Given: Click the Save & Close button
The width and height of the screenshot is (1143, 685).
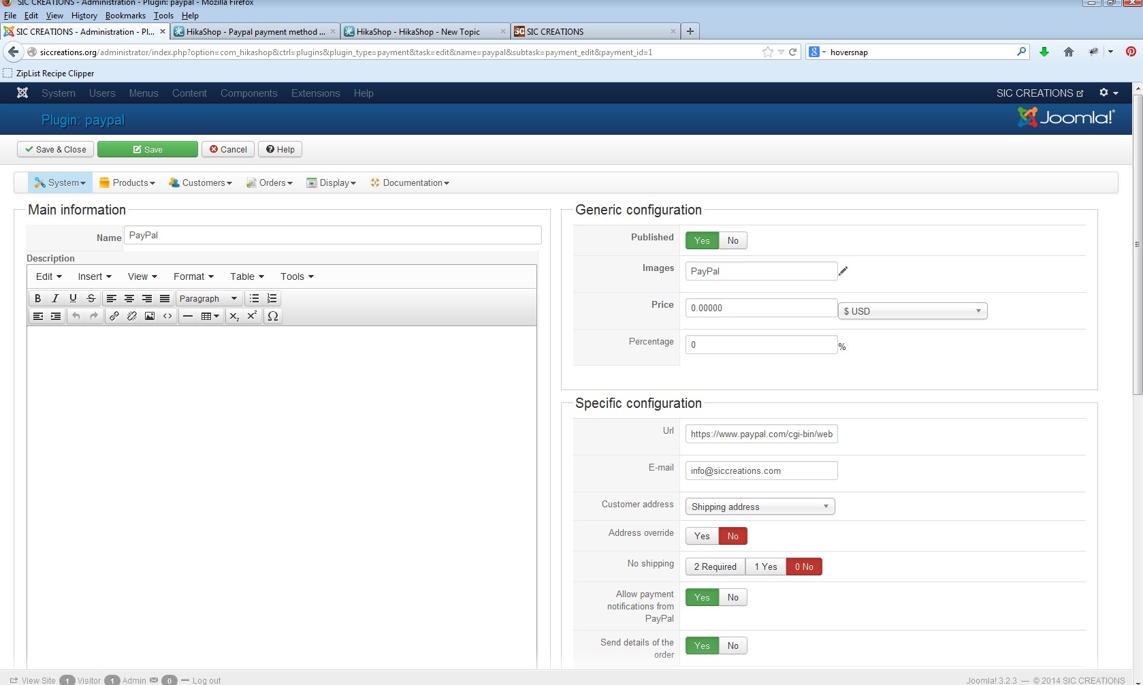Looking at the screenshot, I should coord(56,149).
